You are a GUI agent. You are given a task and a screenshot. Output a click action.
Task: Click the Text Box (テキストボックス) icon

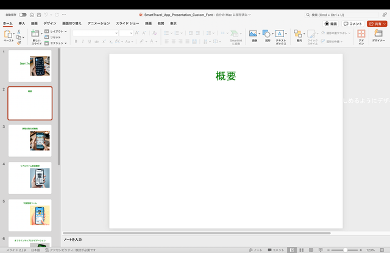coord(280,35)
